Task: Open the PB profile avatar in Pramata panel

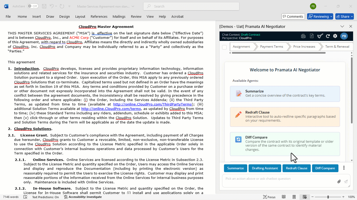Action: click(x=344, y=36)
